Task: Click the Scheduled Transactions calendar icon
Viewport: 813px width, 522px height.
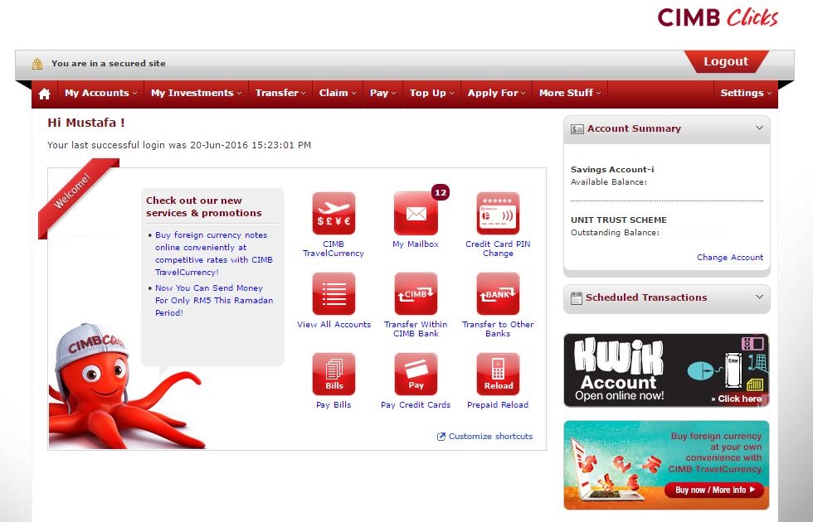Action: 576,297
